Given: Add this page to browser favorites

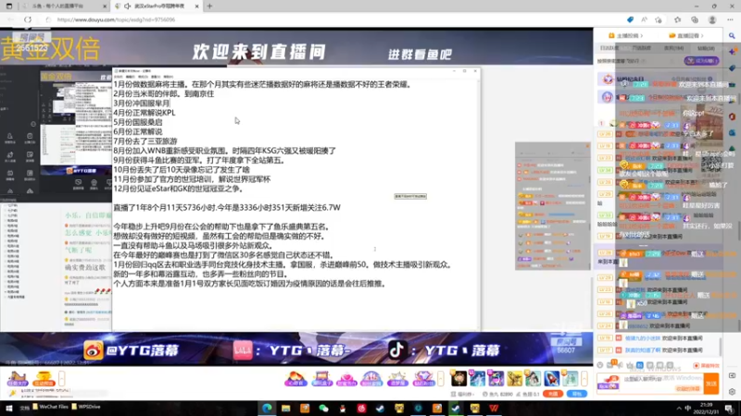Looking at the screenshot, I should pyautogui.click(x=659, y=19).
